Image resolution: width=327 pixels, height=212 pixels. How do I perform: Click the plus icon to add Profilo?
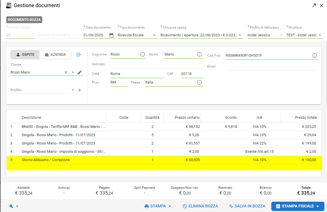[x=80, y=90]
